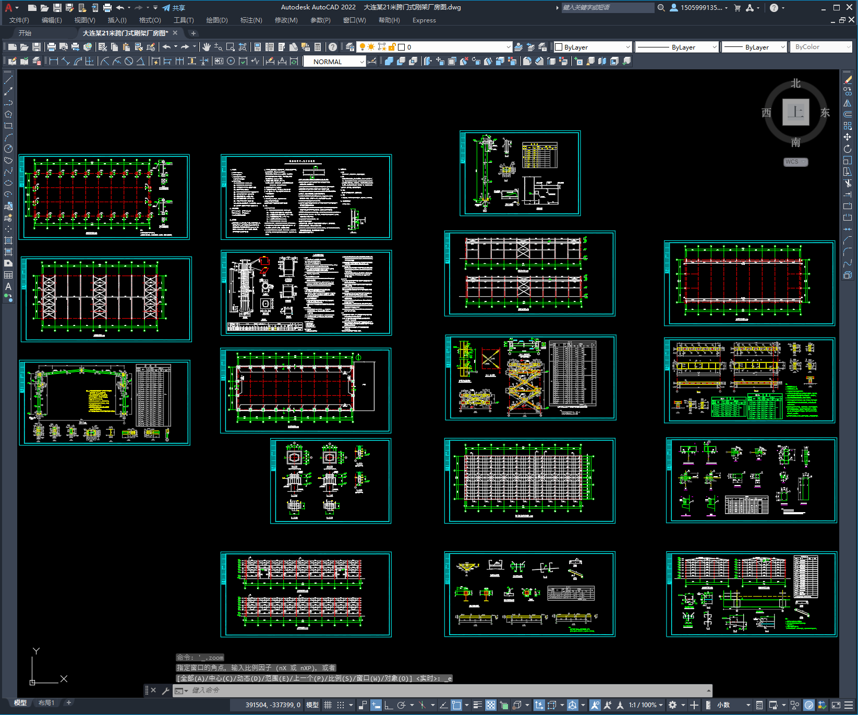Viewport: 858px width, 715px height.
Task: Activate the Pan hand tool
Action: click(207, 47)
